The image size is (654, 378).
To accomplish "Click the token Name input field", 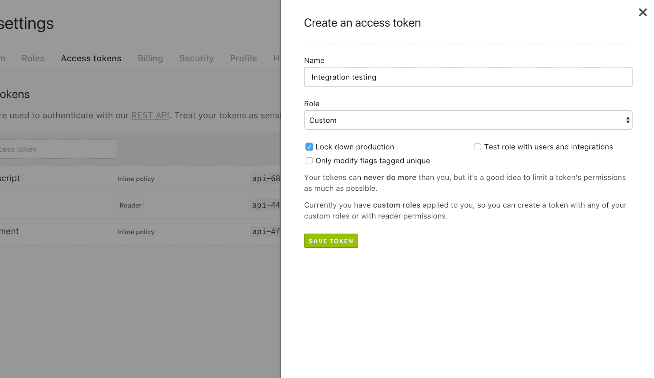I will point(468,77).
